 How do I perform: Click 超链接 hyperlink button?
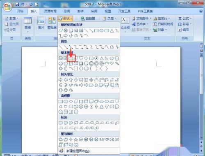(88, 19)
